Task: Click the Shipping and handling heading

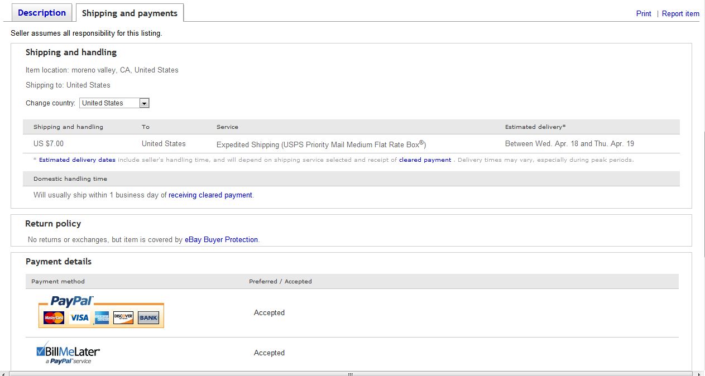Action: pyautogui.click(x=71, y=52)
